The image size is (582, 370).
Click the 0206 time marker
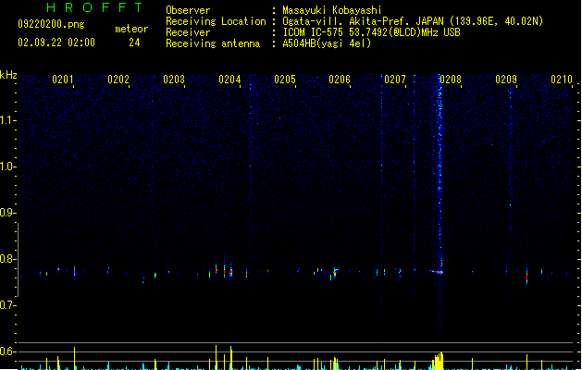point(340,80)
